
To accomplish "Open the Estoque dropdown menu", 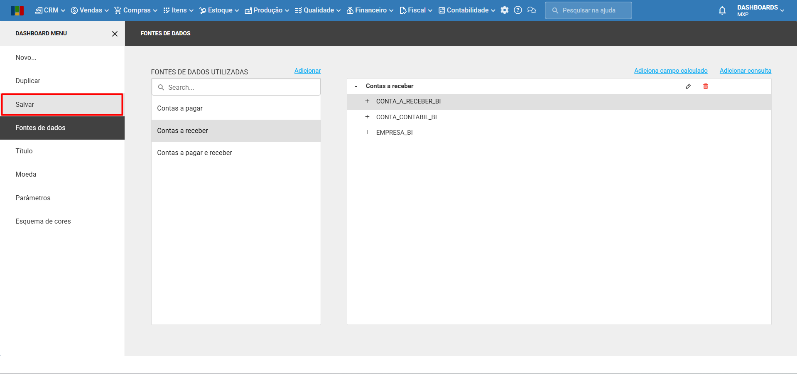I will point(219,10).
